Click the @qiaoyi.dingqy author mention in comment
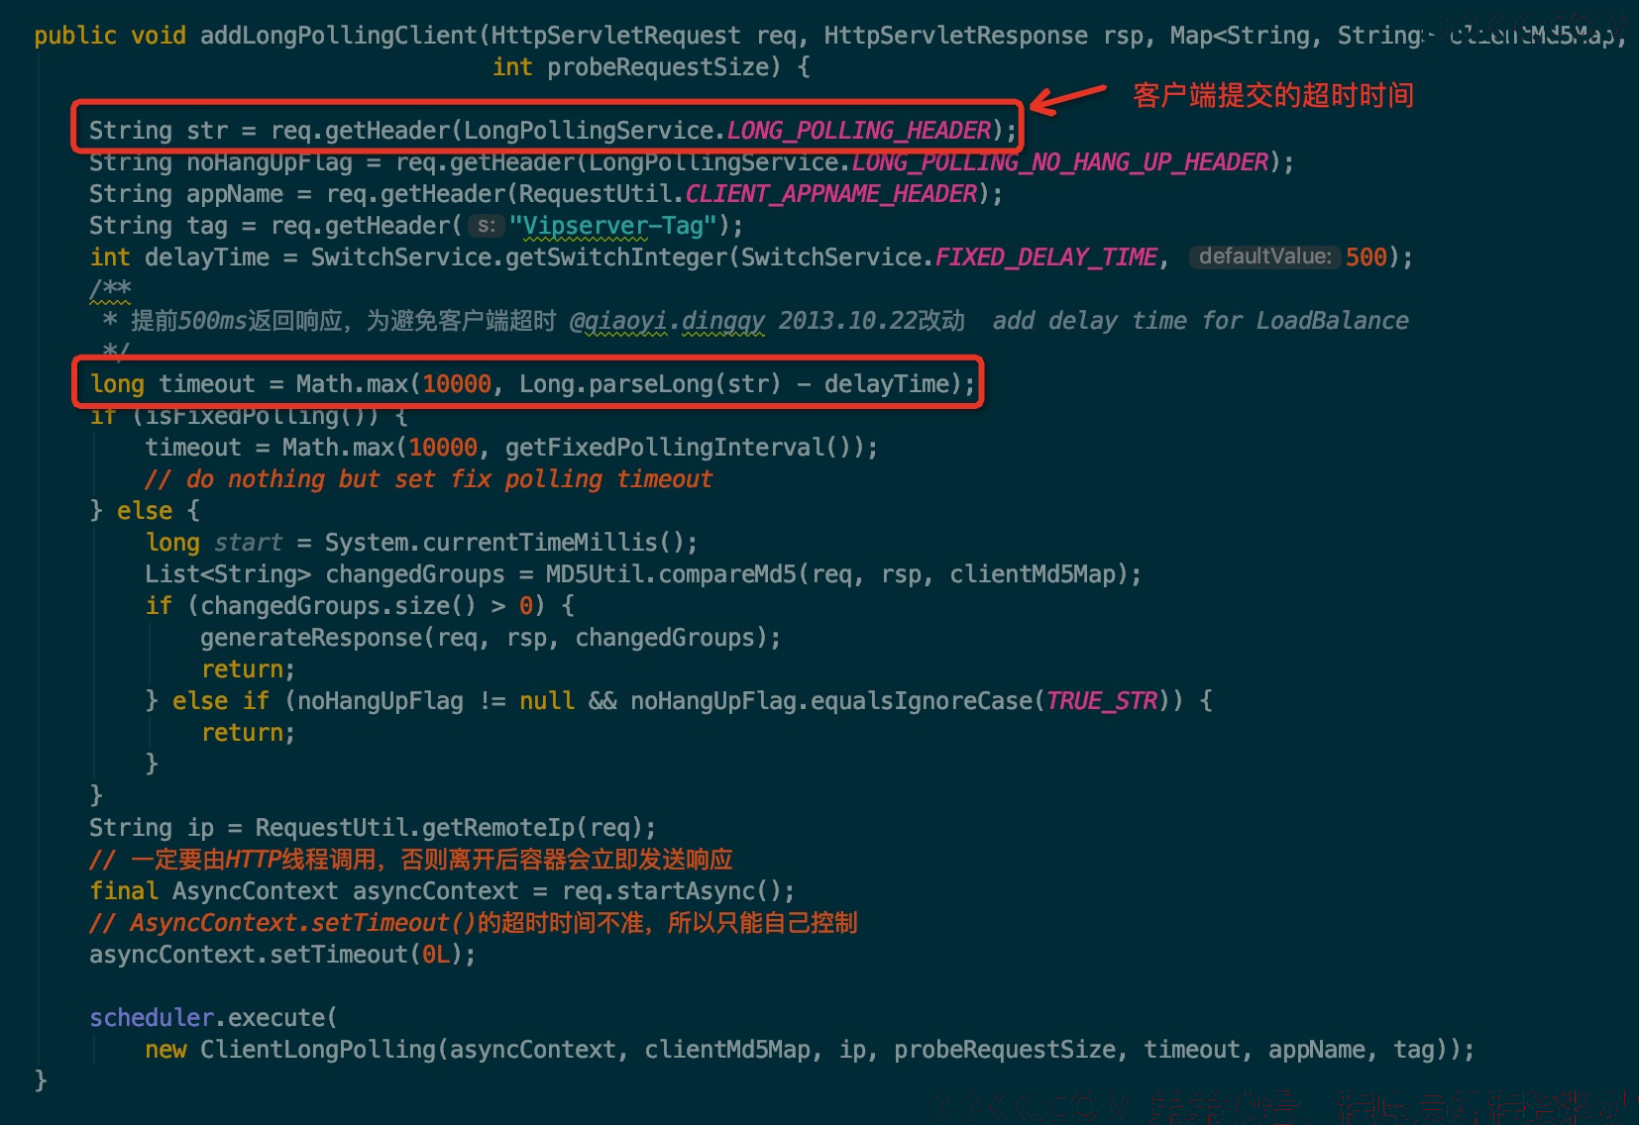Viewport: 1639px width, 1125px height. coord(667,321)
